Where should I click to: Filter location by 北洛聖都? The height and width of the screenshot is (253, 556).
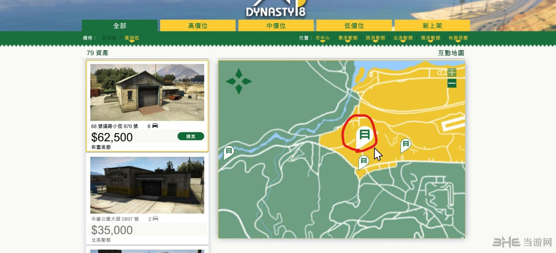click(403, 38)
